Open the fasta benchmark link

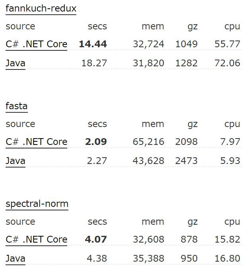pos(16,106)
